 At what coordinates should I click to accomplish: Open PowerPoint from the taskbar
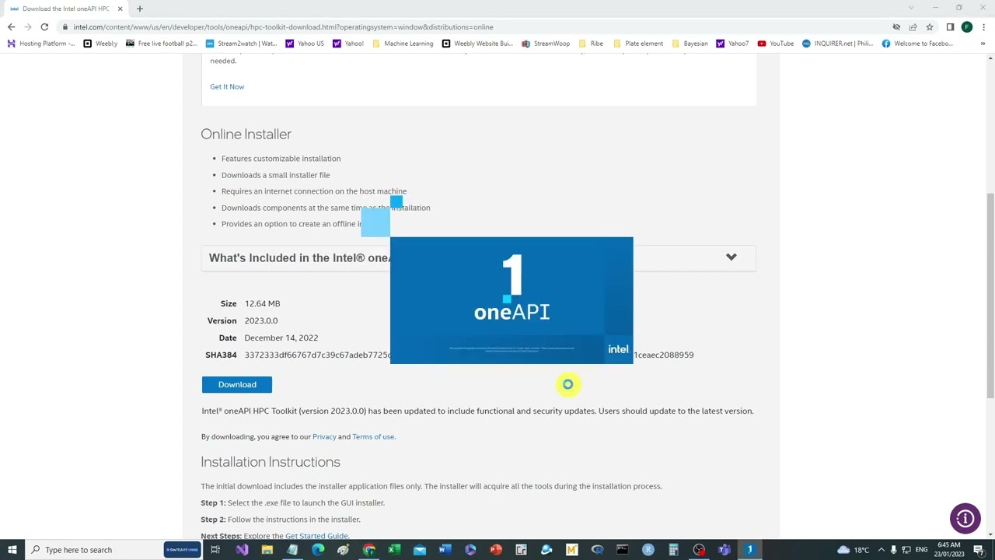(496, 550)
